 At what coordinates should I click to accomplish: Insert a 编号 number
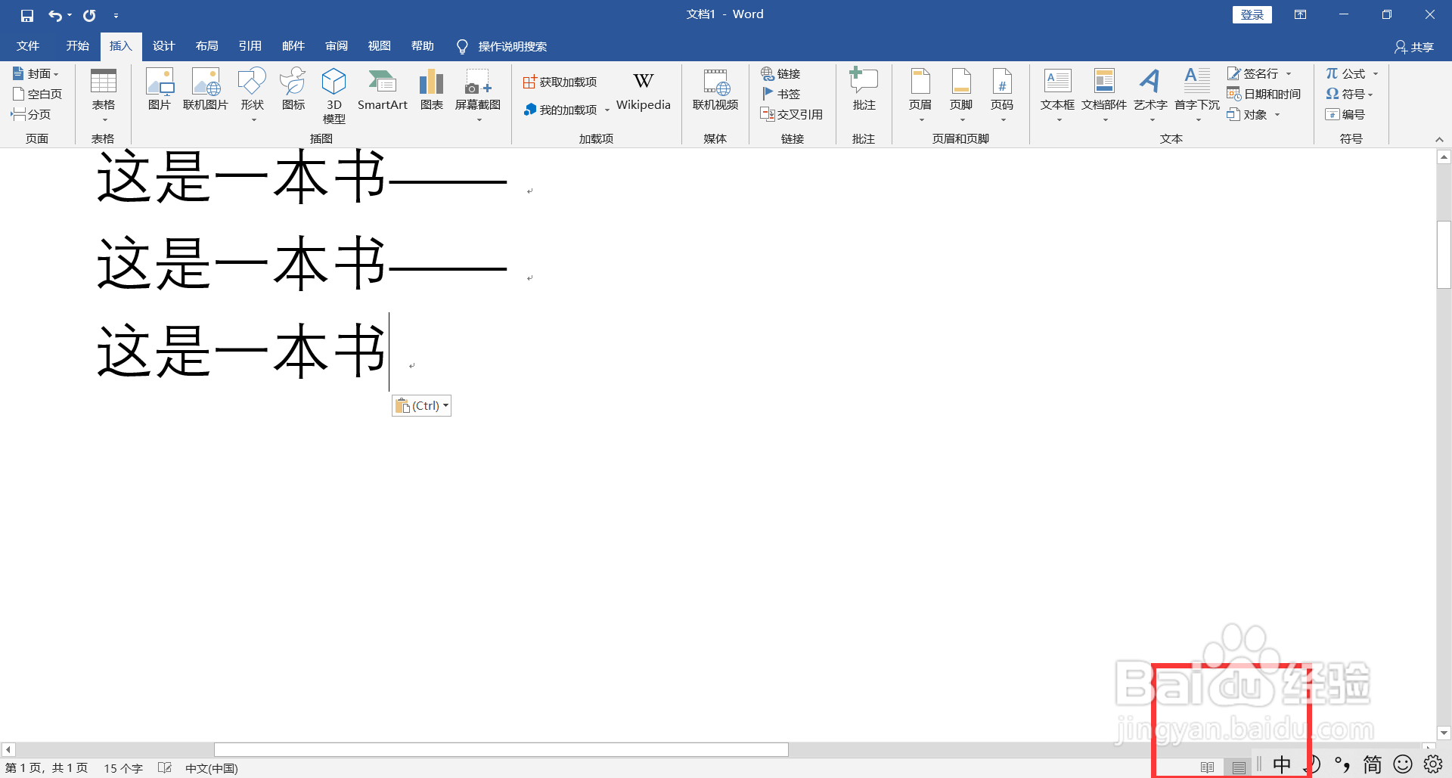click(x=1345, y=114)
